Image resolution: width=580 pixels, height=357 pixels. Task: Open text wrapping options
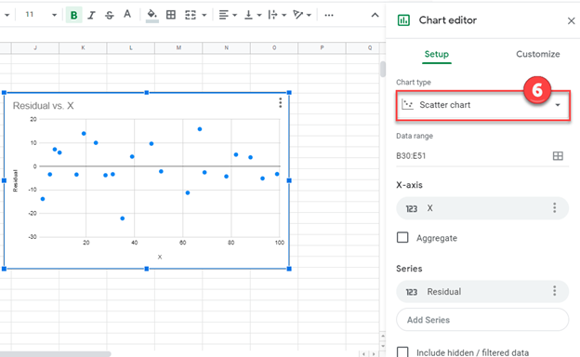click(273, 15)
